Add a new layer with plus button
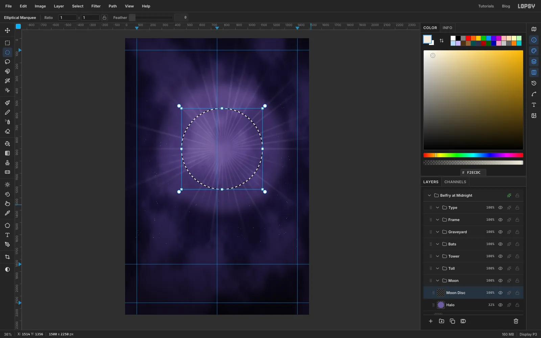 point(431,321)
